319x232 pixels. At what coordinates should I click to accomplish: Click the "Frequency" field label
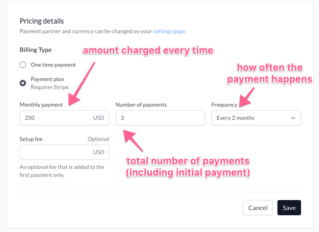coord(224,105)
